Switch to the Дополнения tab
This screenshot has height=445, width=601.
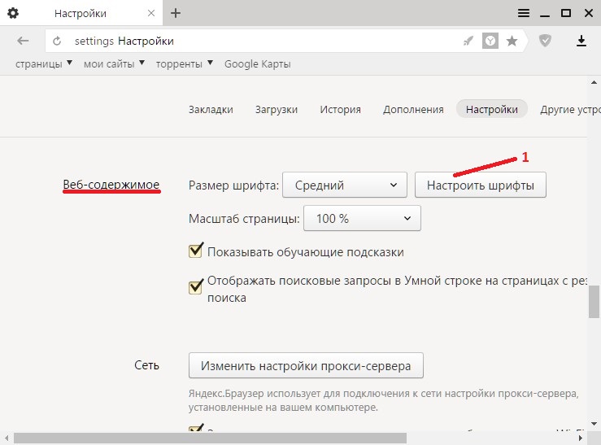tap(413, 110)
